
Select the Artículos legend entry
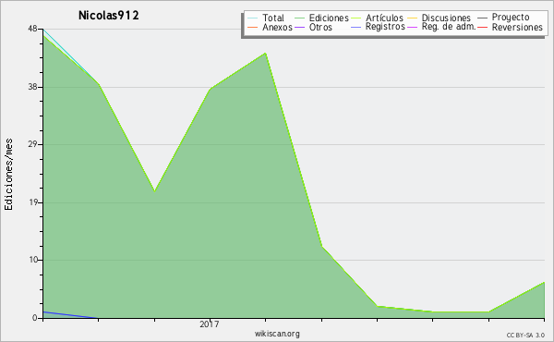coord(377,18)
